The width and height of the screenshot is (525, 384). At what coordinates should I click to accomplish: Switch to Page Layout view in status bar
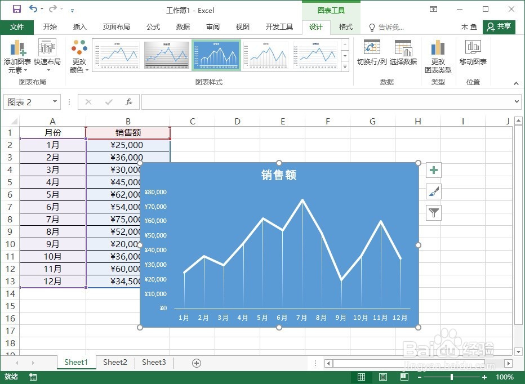(382, 377)
